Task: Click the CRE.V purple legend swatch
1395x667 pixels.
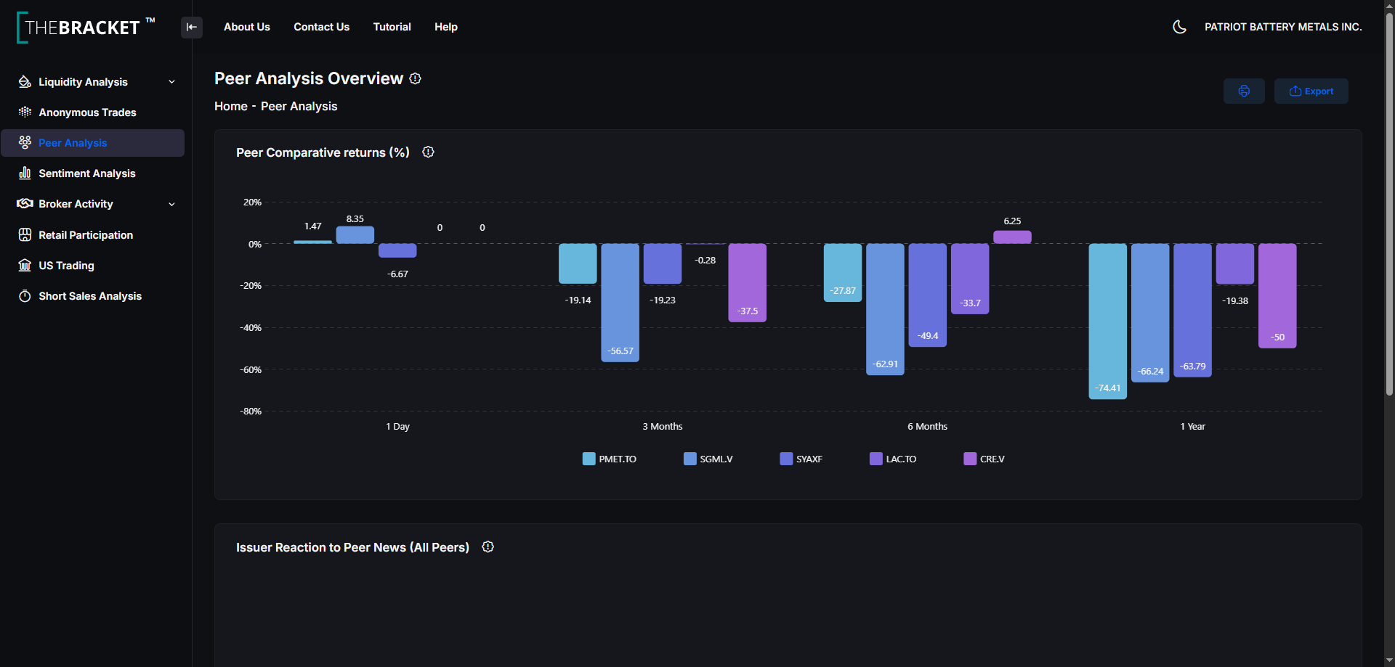Action: pyautogui.click(x=970, y=459)
